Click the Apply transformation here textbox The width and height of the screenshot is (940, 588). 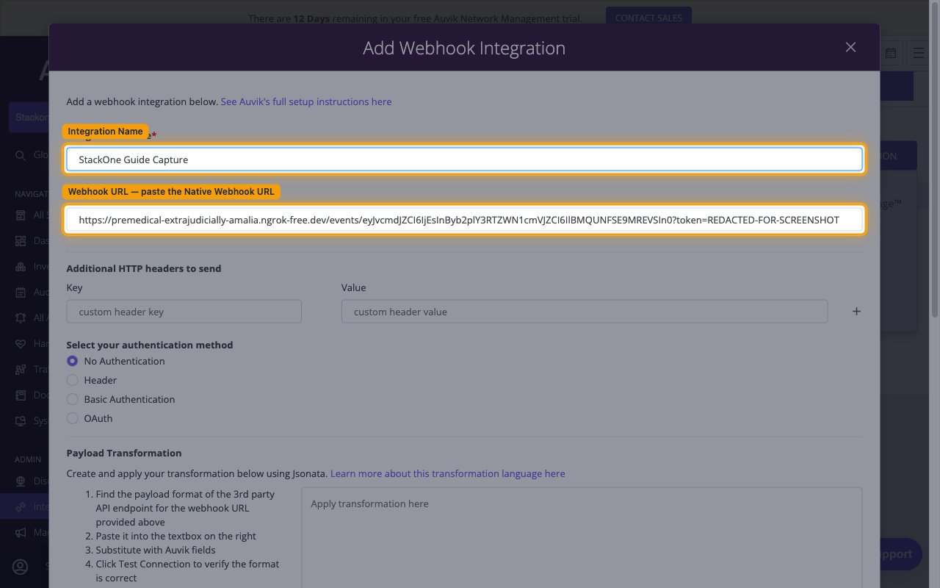pos(582,537)
